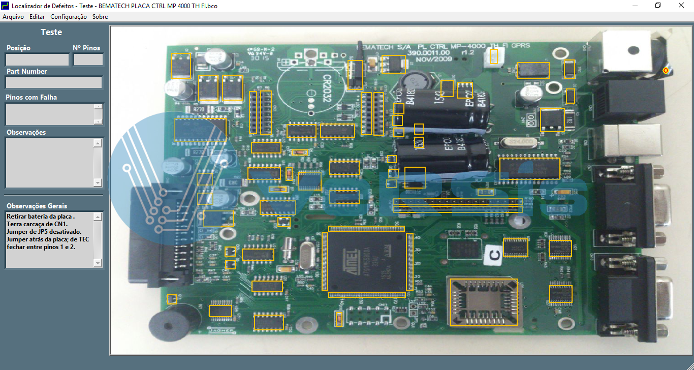Click inside the Pinos com Falha box
The image size is (694, 370).
[x=49, y=114]
